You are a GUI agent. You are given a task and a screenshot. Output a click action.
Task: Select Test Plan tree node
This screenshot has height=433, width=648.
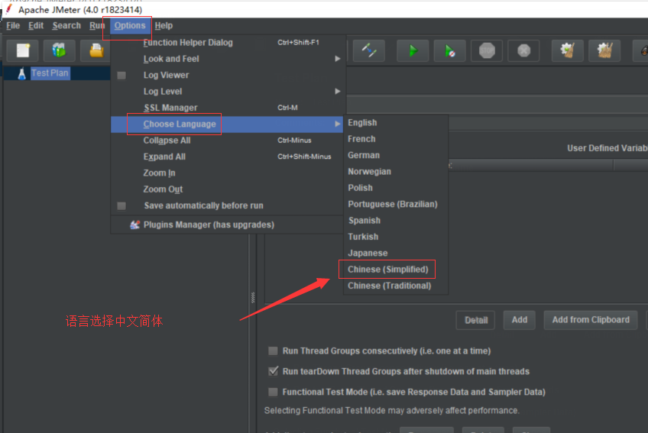[50, 73]
